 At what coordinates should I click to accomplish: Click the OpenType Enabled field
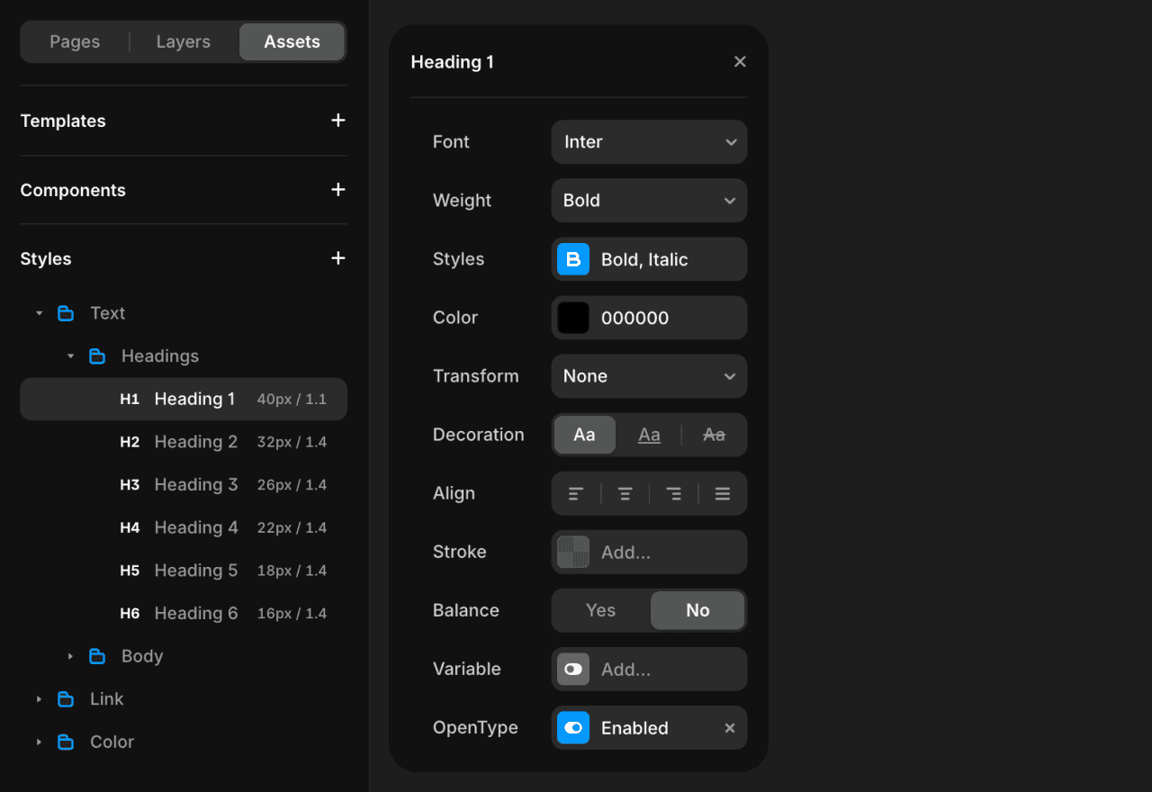click(x=649, y=727)
